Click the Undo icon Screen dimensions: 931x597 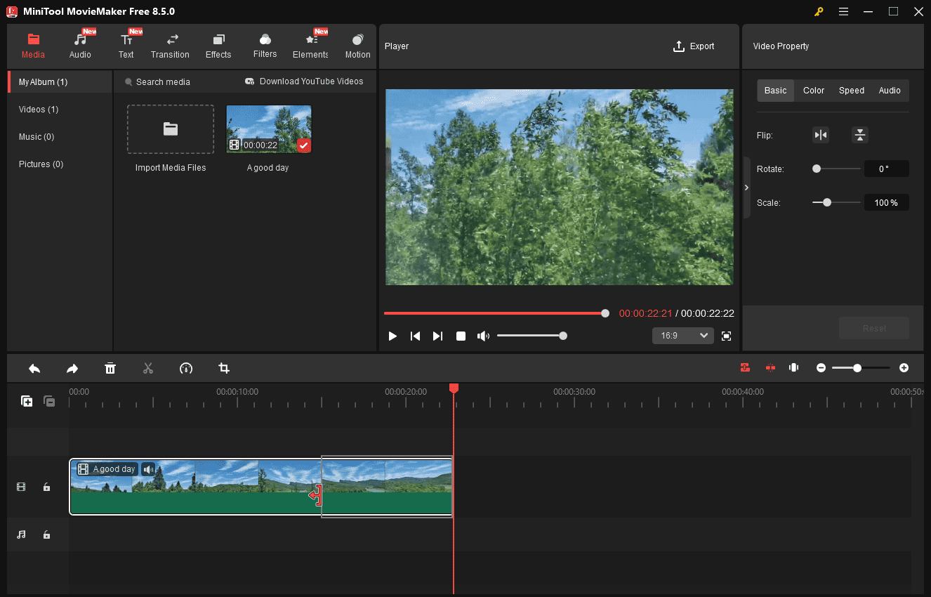coord(34,368)
